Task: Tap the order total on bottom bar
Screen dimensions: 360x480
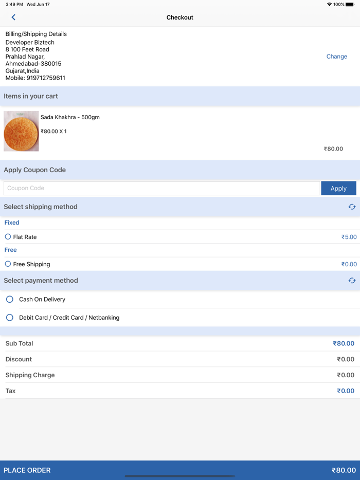Action: [x=344, y=470]
